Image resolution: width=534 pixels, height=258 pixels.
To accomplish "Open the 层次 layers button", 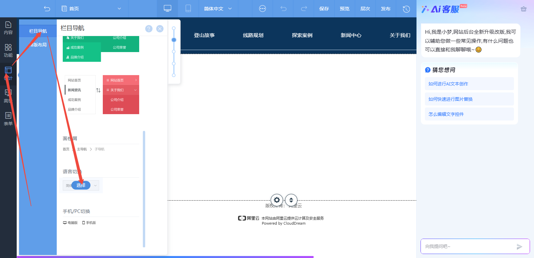I will coord(365,9).
